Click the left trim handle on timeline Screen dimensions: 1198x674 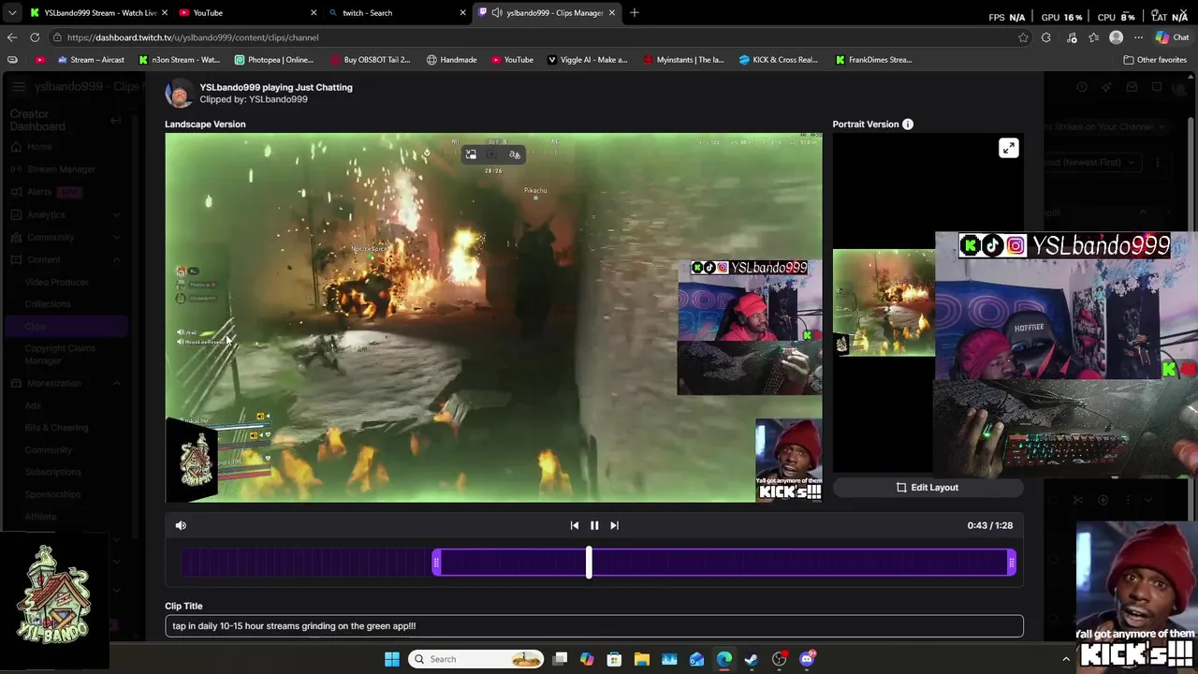(436, 562)
